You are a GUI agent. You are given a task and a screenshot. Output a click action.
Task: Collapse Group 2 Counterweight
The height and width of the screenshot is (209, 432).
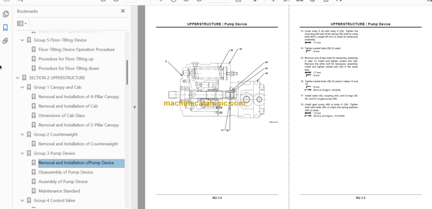[22, 135]
